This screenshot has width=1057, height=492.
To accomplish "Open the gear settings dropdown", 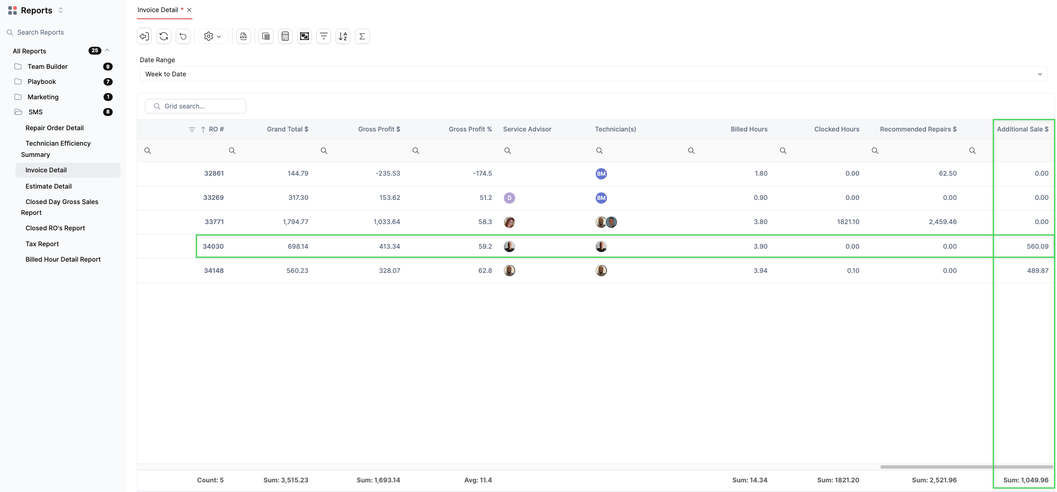I will point(212,36).
